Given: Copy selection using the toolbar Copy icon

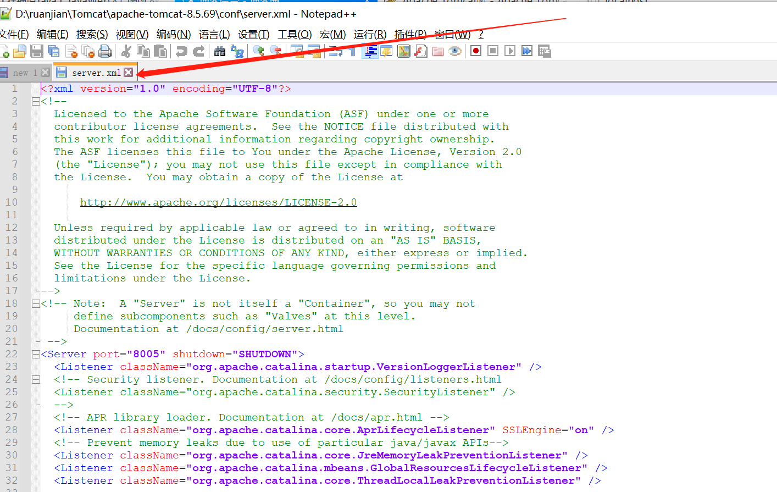Looking at the screenshot, I should tap(143, 51).
